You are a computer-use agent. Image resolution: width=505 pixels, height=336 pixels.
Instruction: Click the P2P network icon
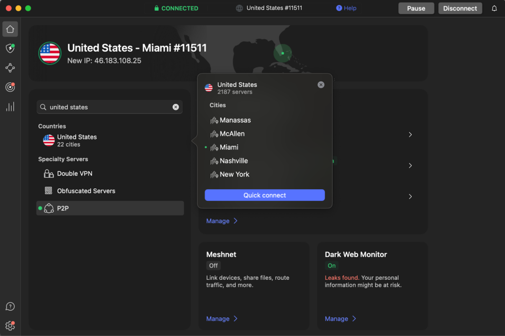coord(49,208)
